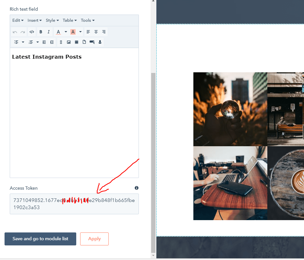Increase the text indent

click(52, 42)
